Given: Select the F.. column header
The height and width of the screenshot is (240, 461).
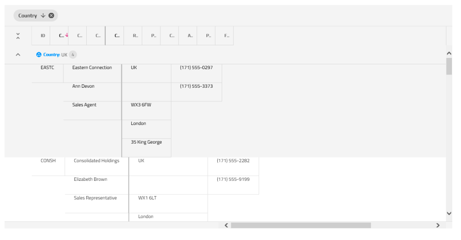Looking at the screenshot, I should click(x=224, y=36).
